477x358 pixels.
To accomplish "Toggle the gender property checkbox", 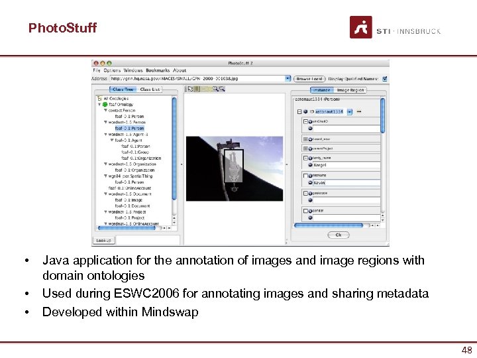I will tap(305, 211).
